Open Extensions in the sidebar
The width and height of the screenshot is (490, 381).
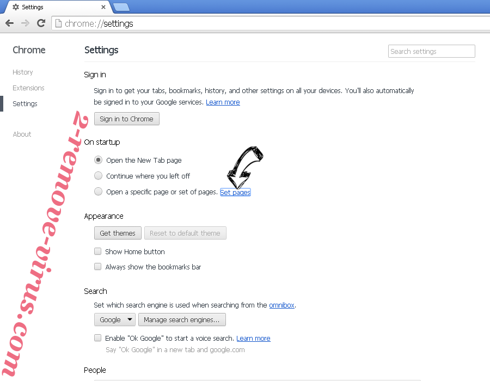pos(28,88)
